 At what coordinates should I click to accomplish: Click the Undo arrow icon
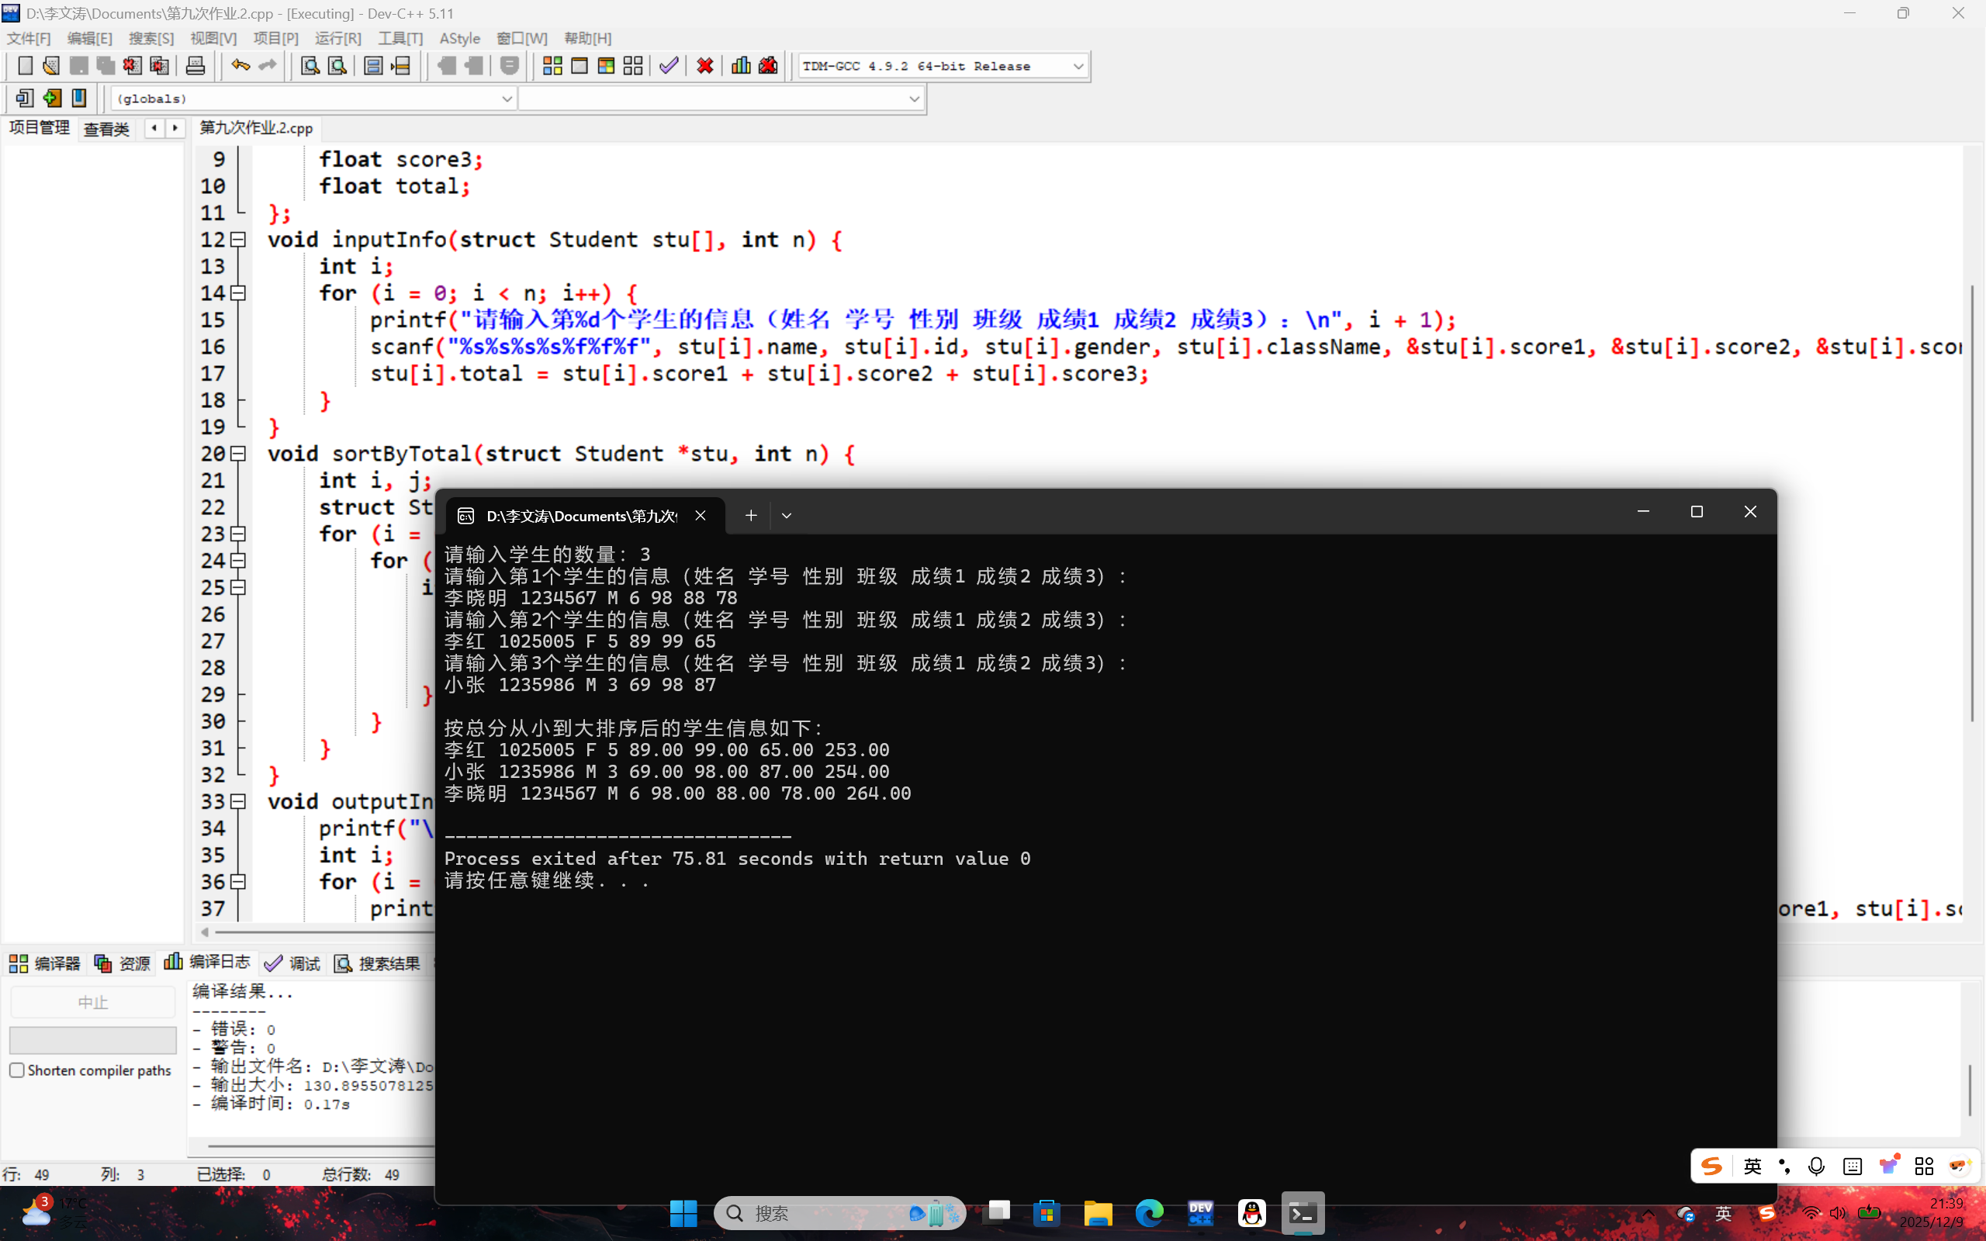click(240, 66)
